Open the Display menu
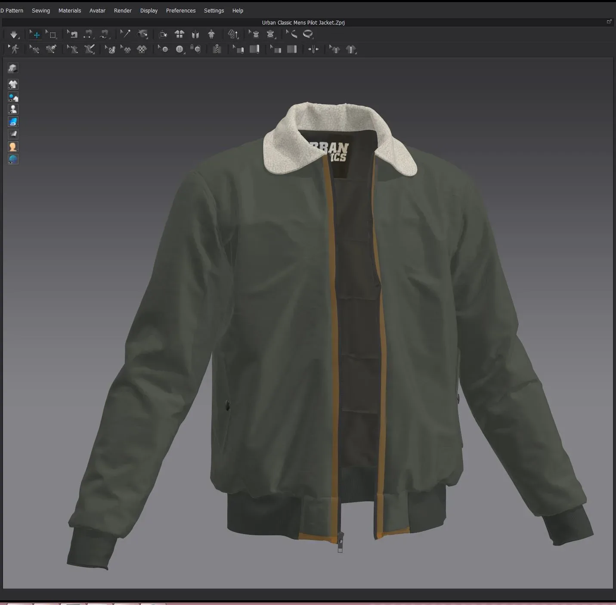Viewport: 616px width, 605px height. pyautogui.click(x=149, y=10)
